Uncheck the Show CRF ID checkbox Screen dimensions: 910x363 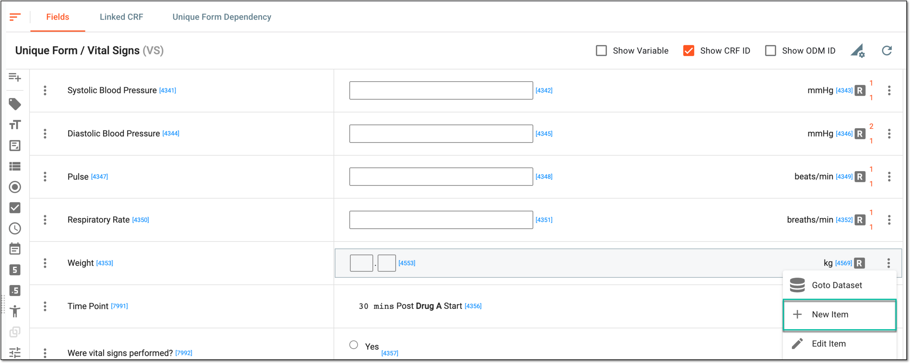(688, 51)
